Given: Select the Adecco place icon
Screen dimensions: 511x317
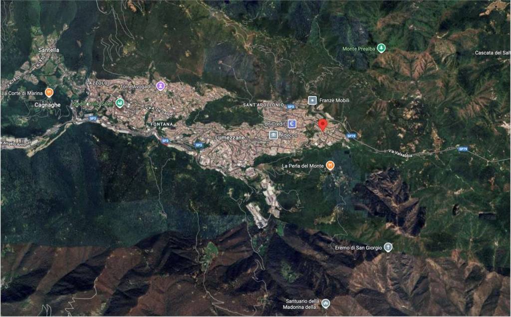Looking at the screenshot, I should 273,135.
